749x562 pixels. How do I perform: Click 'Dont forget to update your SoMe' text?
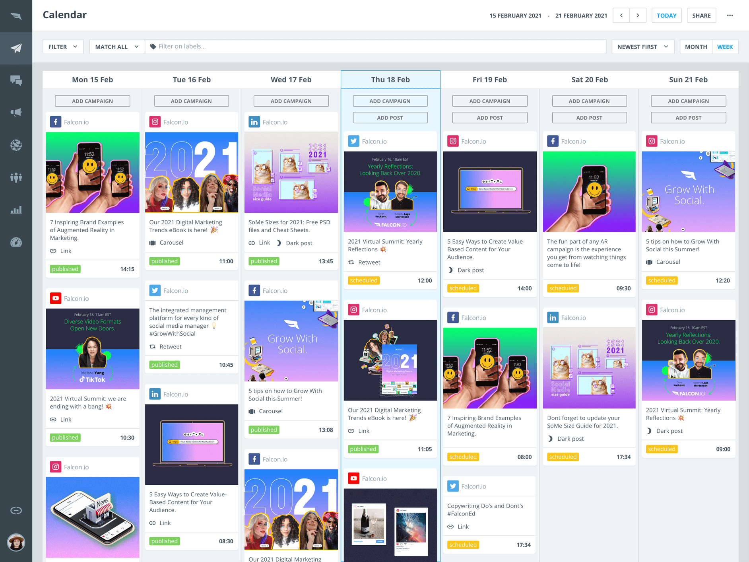tap(583, 422)
